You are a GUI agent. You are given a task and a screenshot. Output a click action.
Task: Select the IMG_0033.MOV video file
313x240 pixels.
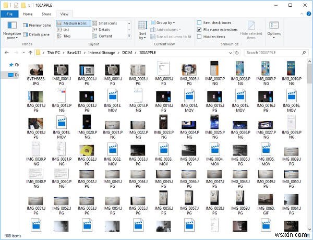(164, 154)
